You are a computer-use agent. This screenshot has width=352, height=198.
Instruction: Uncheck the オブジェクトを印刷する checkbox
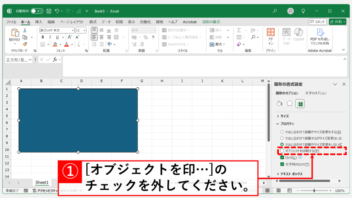282,151
